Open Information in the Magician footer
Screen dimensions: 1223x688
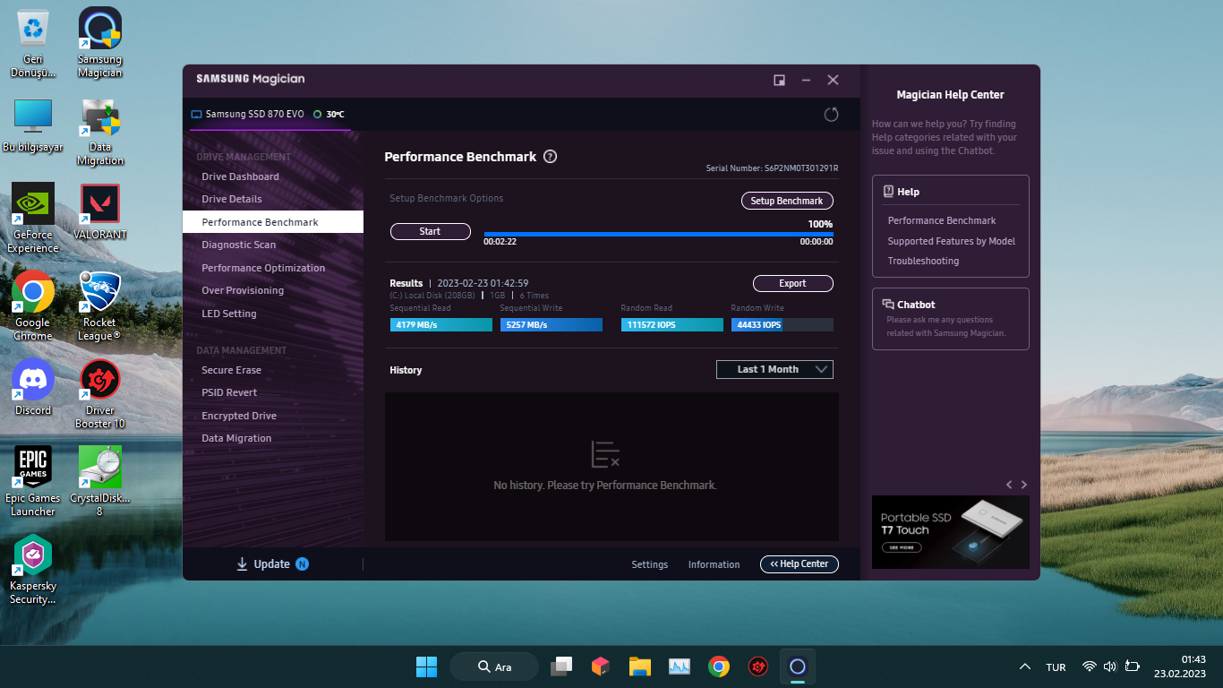point(714,564)
